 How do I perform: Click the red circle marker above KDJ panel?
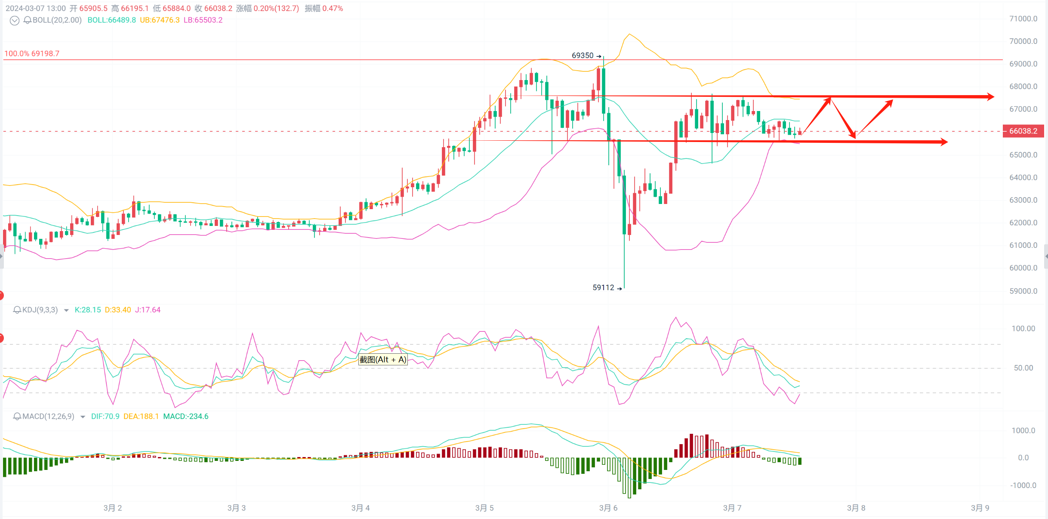pos(1,295)
